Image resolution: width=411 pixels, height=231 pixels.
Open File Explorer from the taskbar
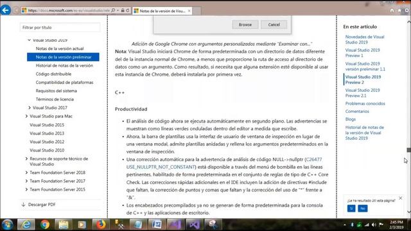64,225
